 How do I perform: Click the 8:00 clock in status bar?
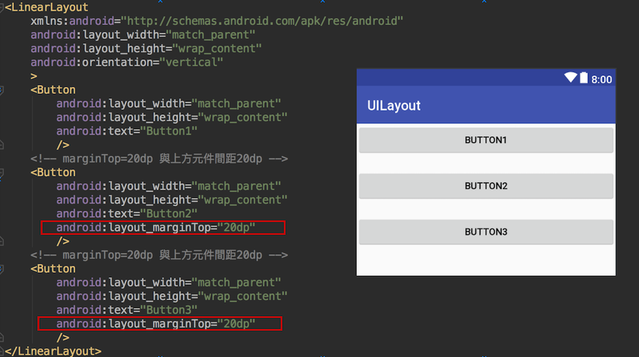pos(601,79)
